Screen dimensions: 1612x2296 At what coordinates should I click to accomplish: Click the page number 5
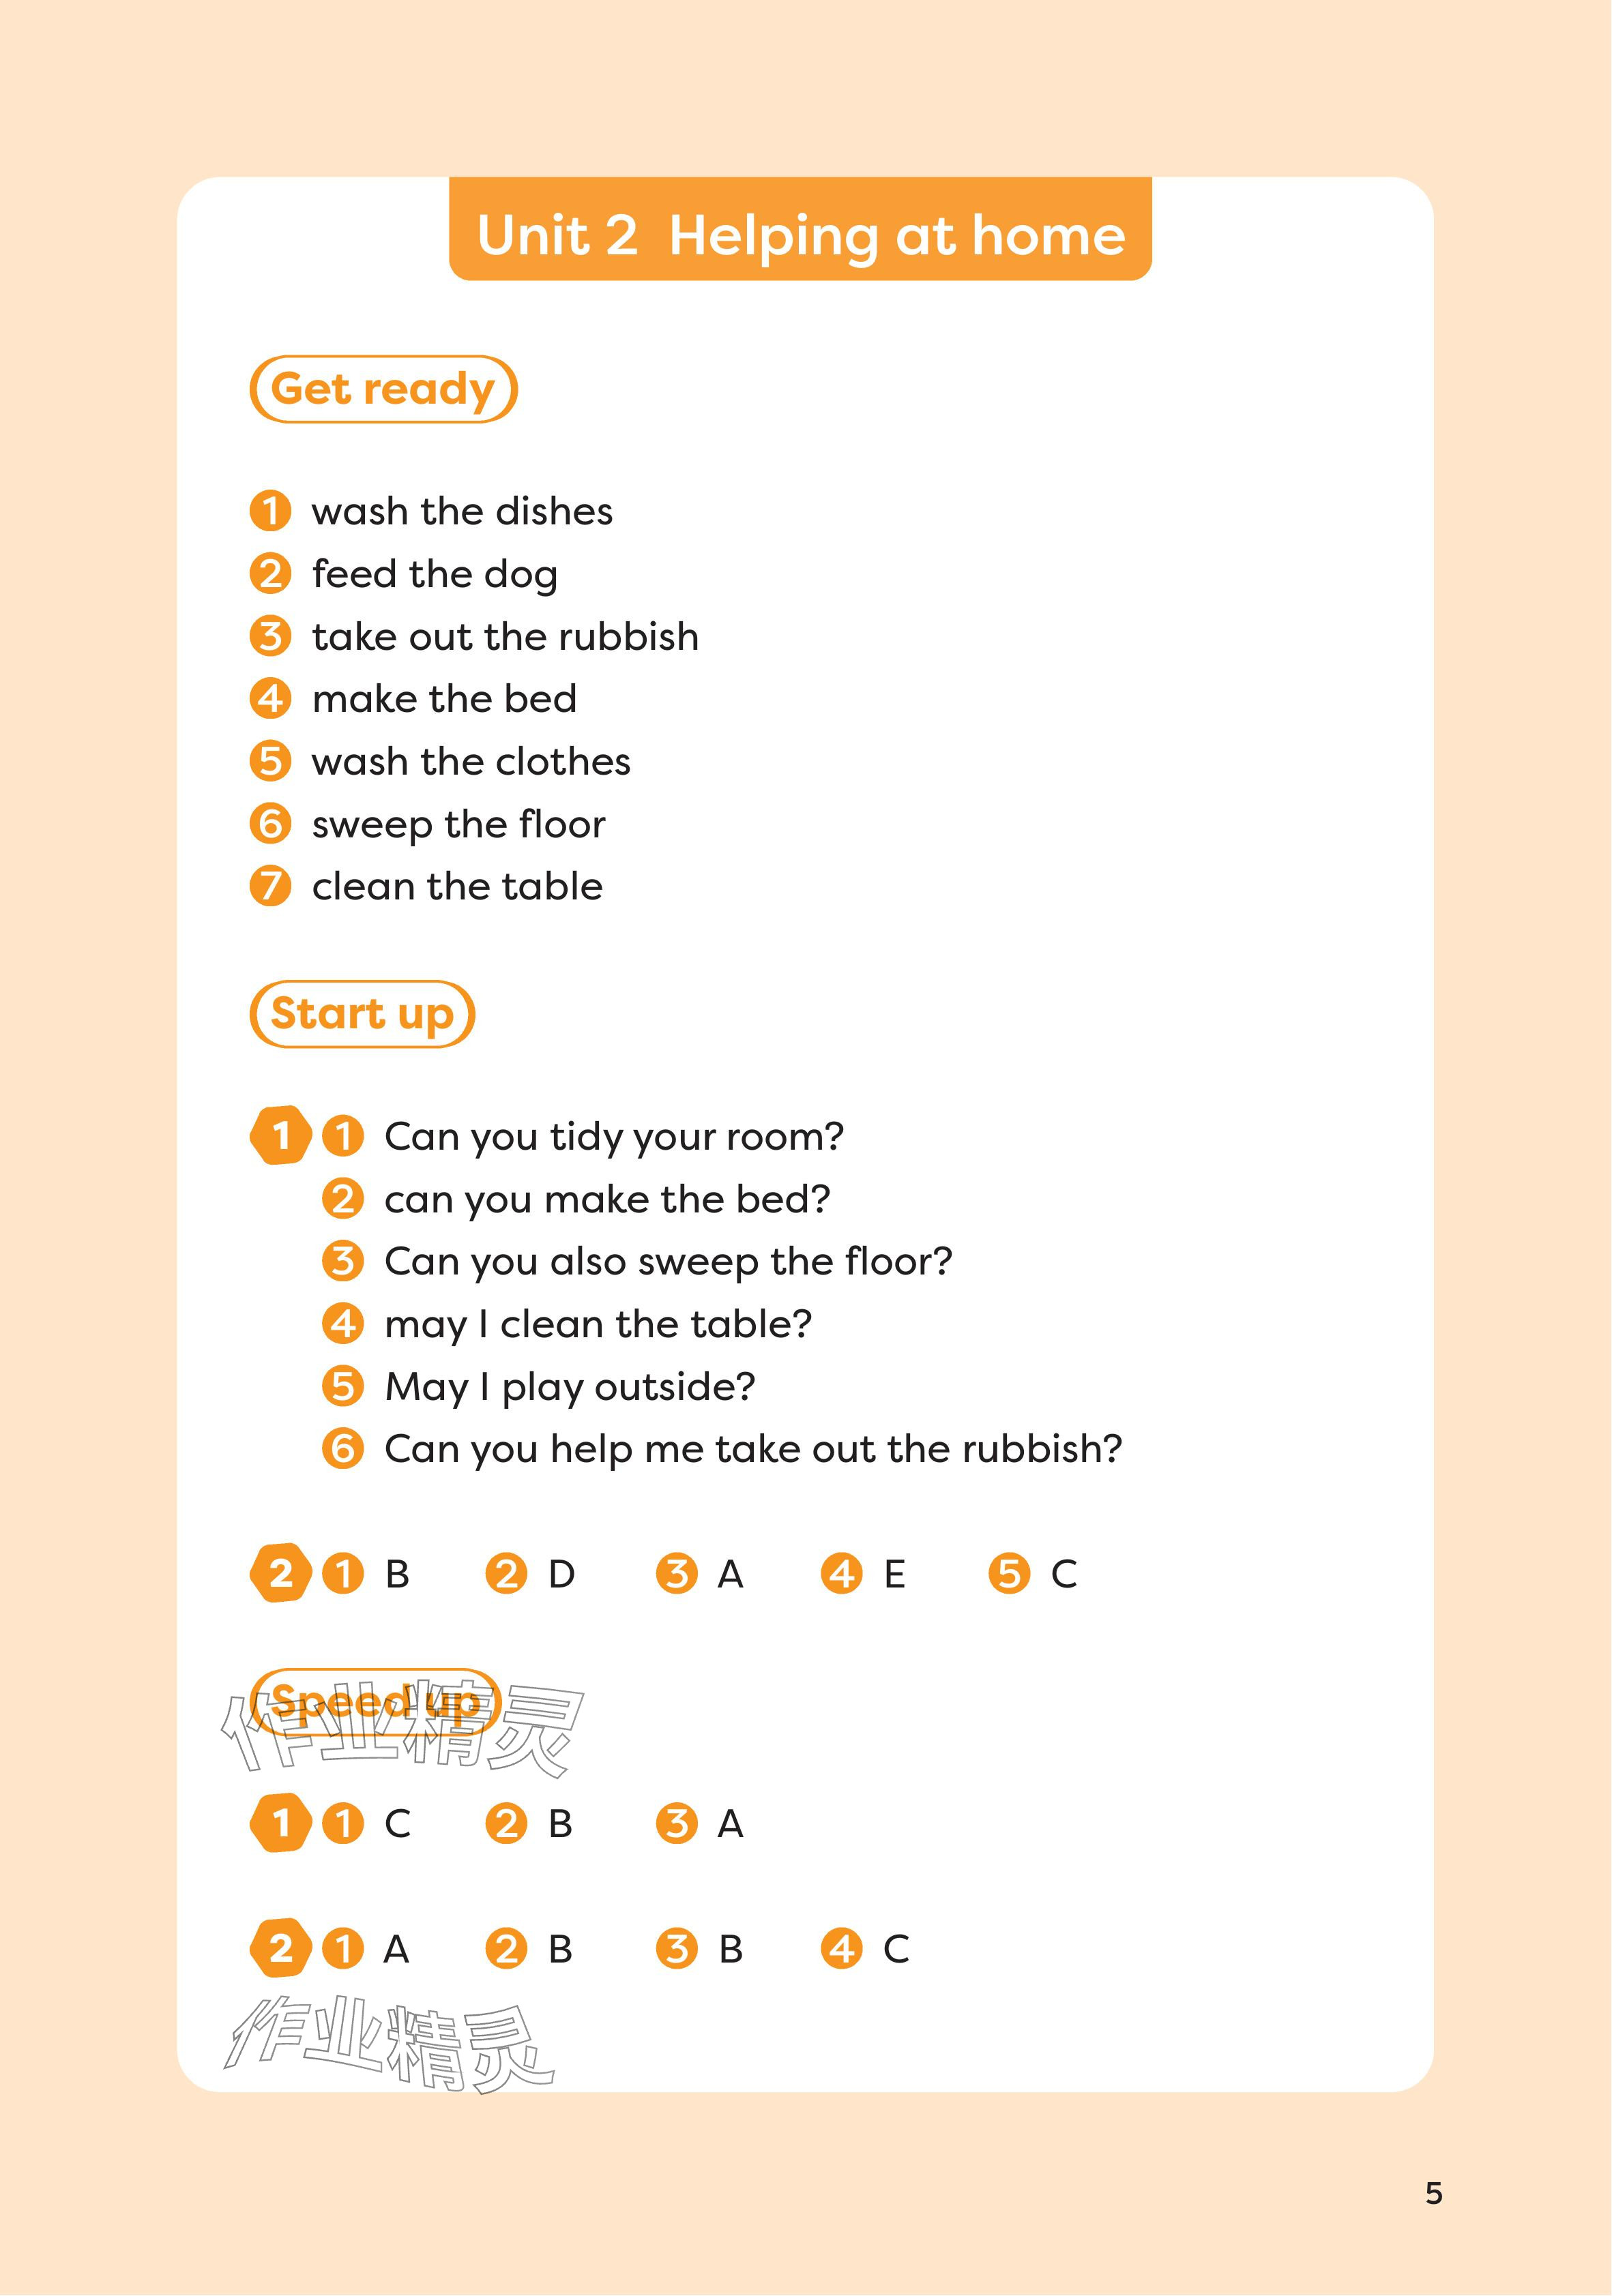tap(1434, 2193)
